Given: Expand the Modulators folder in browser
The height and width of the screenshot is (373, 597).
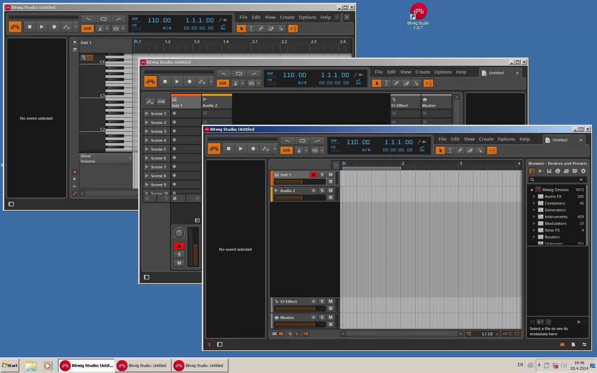Looking at the screenshot, I should (534, 223).
